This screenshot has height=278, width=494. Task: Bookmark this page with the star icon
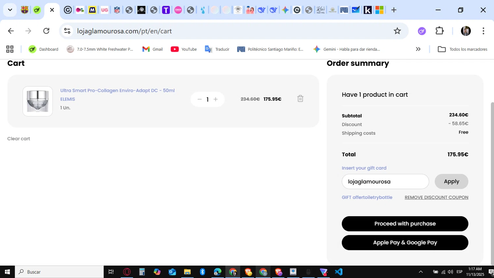[x=398, y=31]
